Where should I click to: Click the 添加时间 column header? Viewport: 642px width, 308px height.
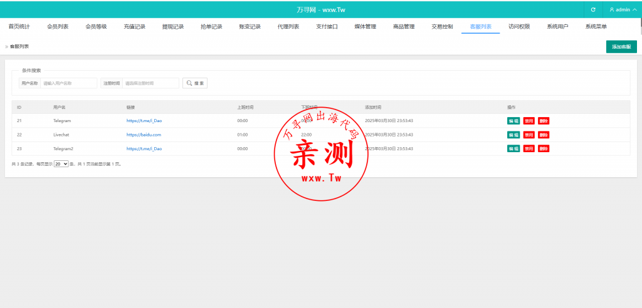click(x=373, y=107)
